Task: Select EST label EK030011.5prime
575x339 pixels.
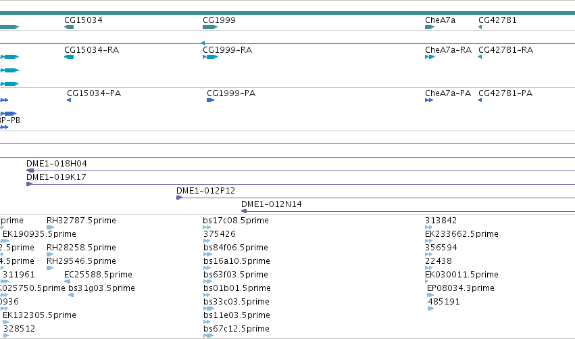Action: click(x=461, y=275)
